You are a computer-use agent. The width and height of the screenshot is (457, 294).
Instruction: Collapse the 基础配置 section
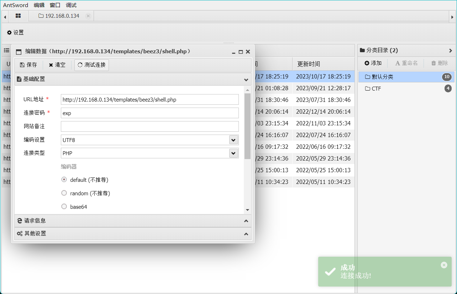click(246, 80)
